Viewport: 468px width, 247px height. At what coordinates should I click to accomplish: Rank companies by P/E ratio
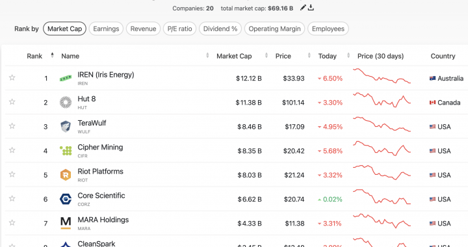[179, 29]
